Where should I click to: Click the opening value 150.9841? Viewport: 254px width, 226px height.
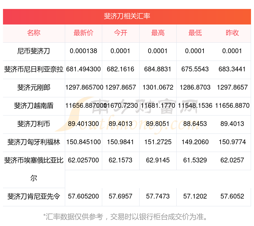coord(120,142)
